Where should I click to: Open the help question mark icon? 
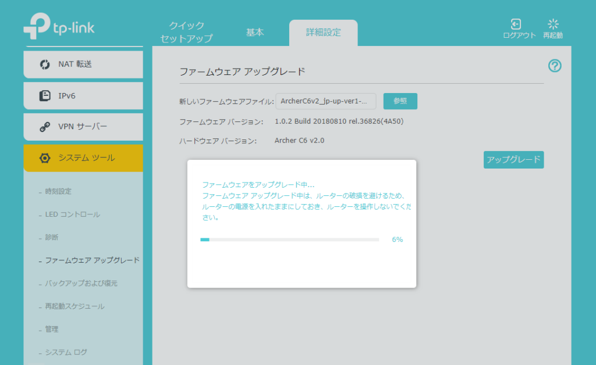point(555,66)
